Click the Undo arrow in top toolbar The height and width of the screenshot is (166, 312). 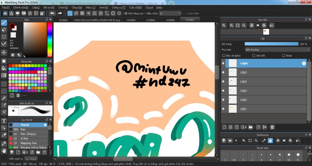(52, 13)
